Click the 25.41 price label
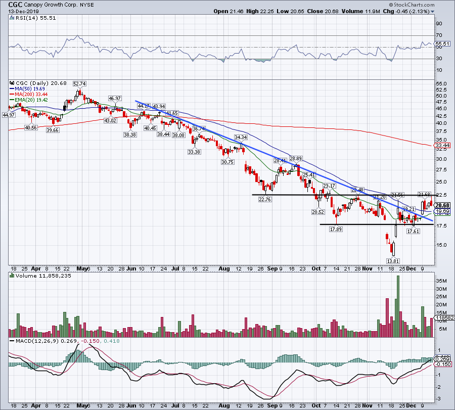The height and width of the screenshot is (410, 455). point(309,175)
